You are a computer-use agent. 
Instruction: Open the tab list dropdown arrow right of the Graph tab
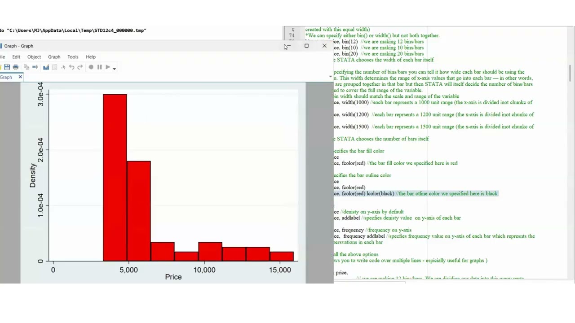click(x=331, y=77)
